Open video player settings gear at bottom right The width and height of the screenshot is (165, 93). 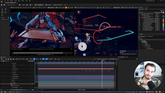pyautogui.click(x=160, y=92)
